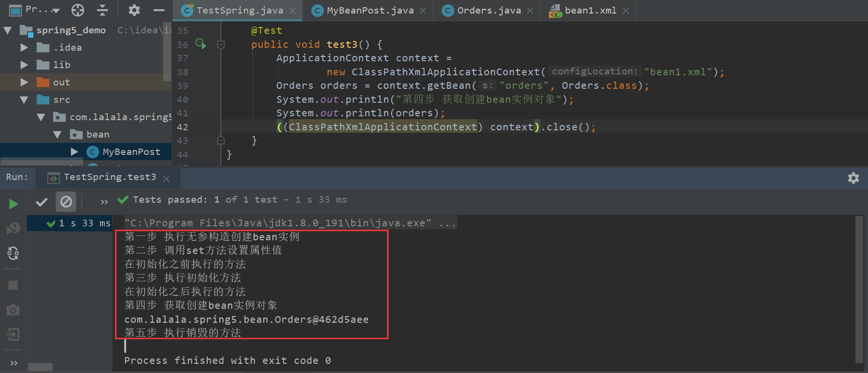
Task: Collapse all in the project tree
Action: pyautogui.click(x=102, y=10)
